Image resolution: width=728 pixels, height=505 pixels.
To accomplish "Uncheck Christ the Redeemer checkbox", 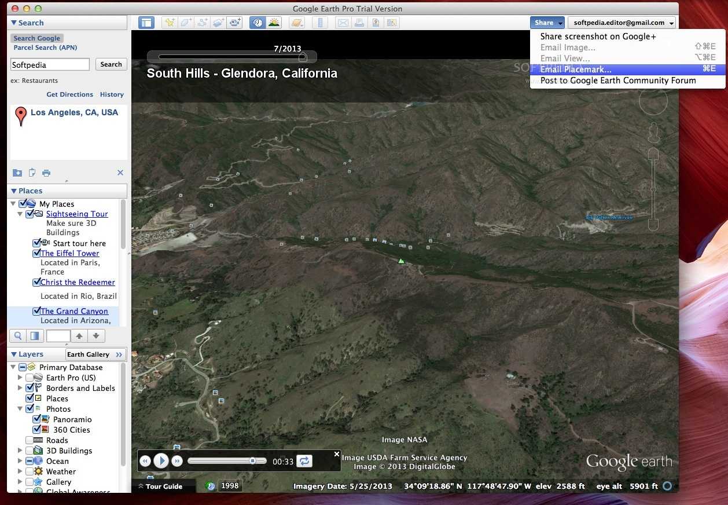I will point(36,282).
